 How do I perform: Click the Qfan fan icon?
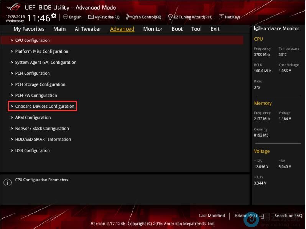(128, 17)
